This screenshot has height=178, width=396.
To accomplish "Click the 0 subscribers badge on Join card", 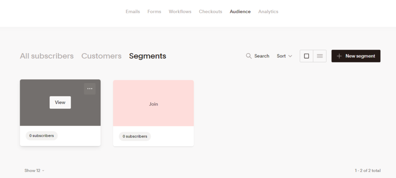I will pyautogui.click(x=135, y=136).
